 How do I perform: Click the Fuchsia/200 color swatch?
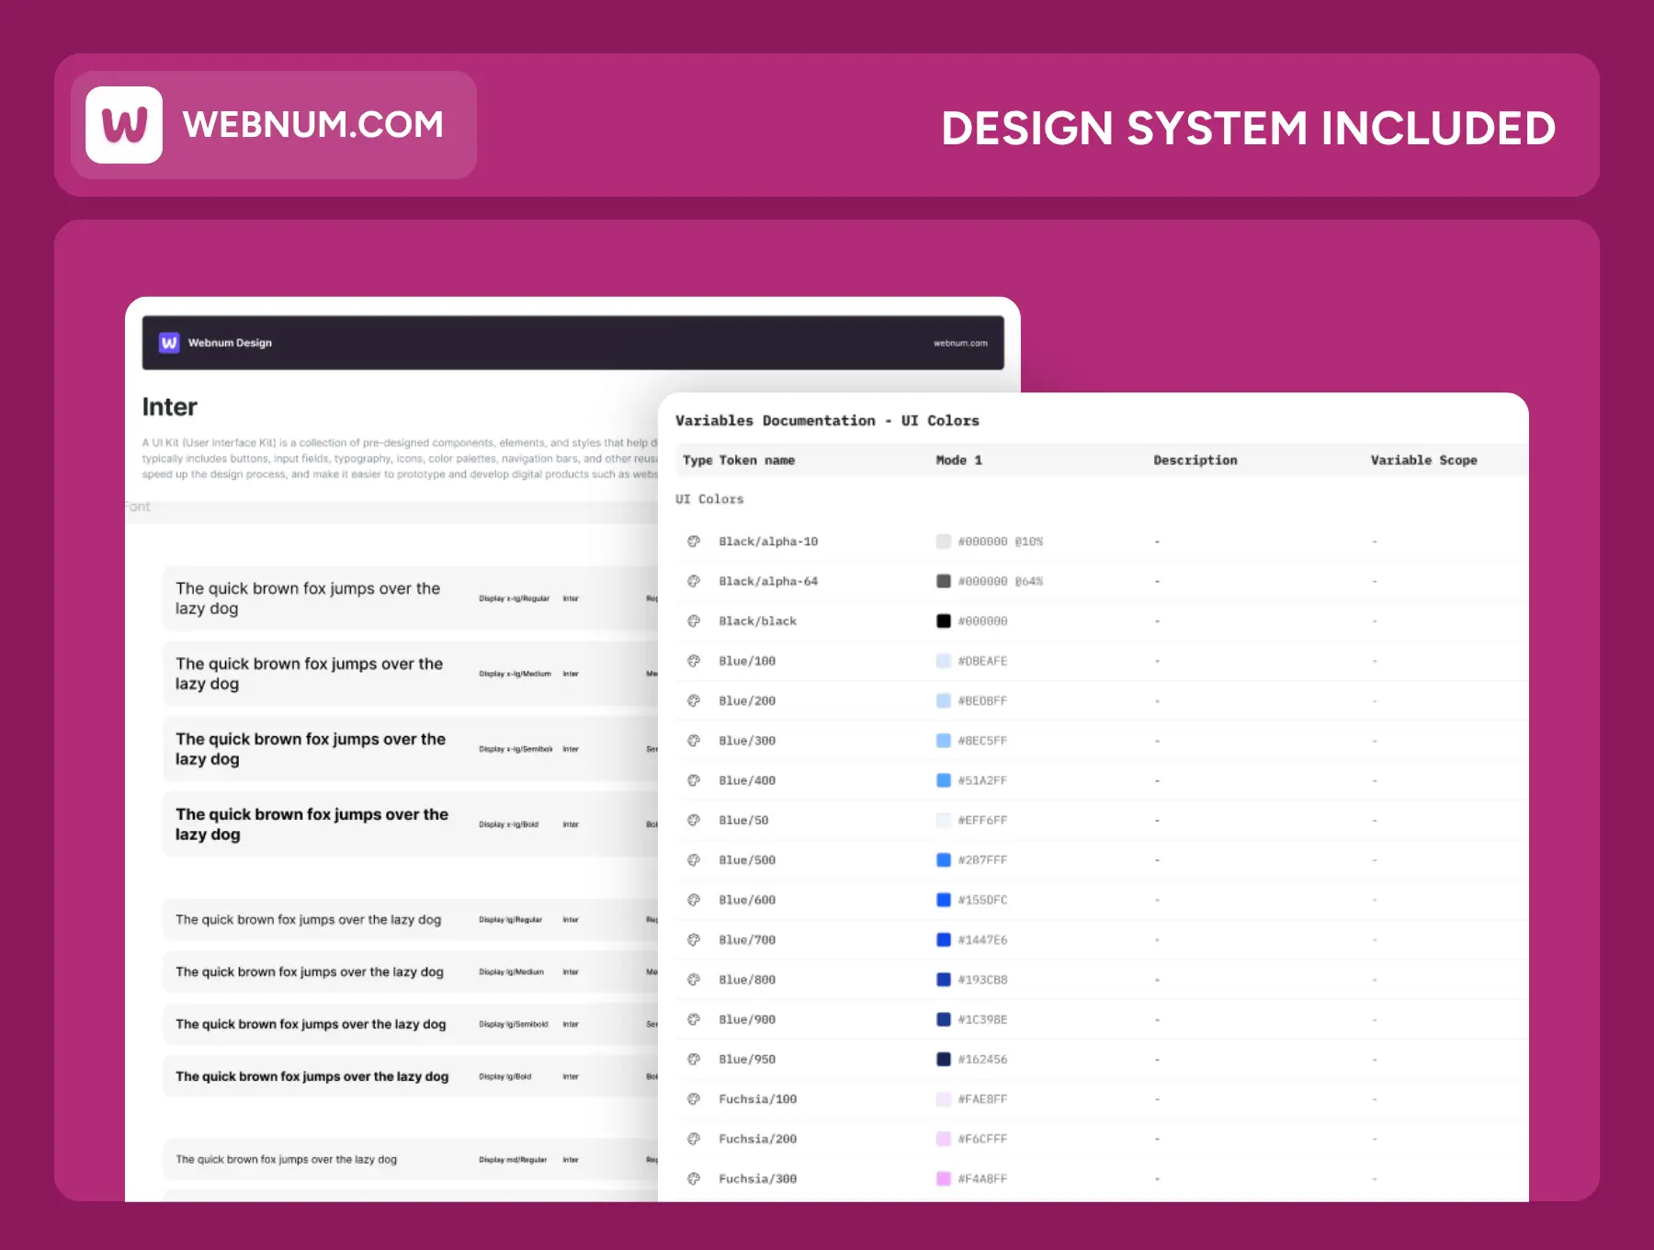pos(943,1139)
